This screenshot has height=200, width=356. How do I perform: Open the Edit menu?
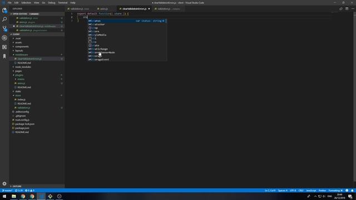tap(16, 3)
